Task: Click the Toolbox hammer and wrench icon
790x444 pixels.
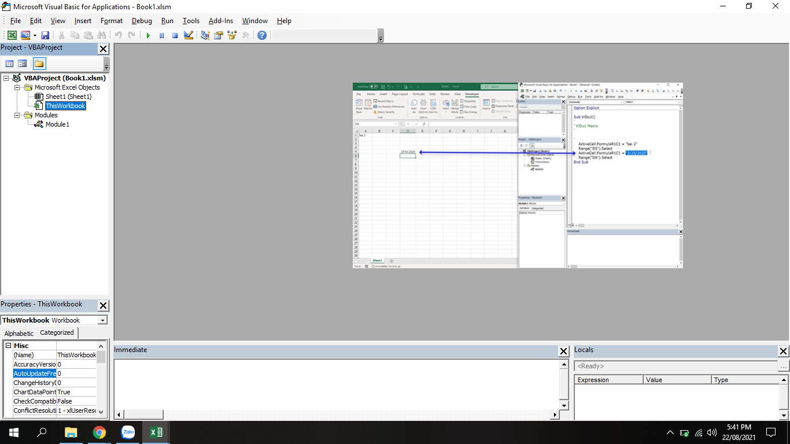Action: pyautogui.click(x=245, y=35)
